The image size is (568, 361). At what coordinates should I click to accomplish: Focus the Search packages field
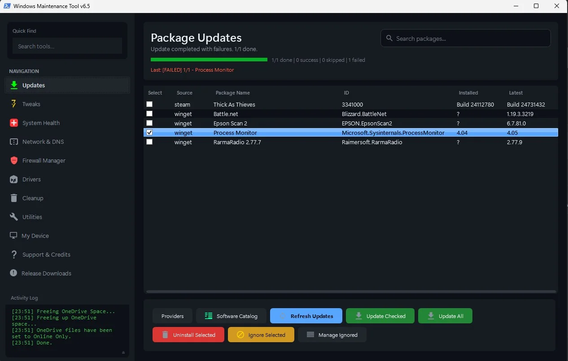[x=466, y=39]
